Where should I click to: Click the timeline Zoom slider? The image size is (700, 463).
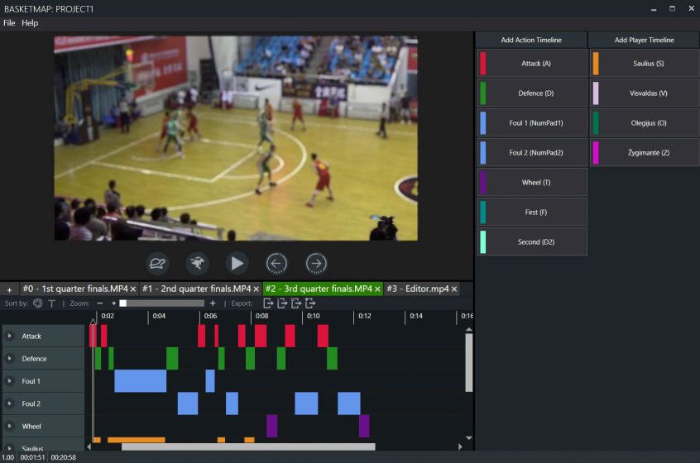pyautogui.click(x=161, y=303)
